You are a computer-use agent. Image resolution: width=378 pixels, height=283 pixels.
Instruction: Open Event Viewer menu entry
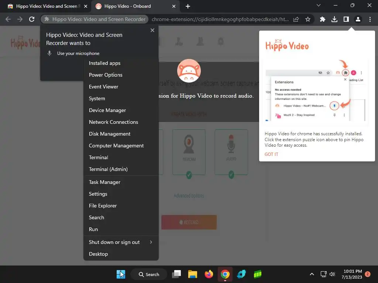click(121, 87)
